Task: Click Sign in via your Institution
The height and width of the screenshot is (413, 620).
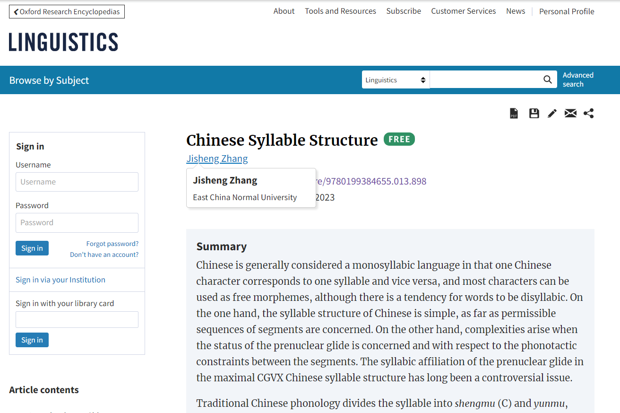Action: tap(60, 280)
